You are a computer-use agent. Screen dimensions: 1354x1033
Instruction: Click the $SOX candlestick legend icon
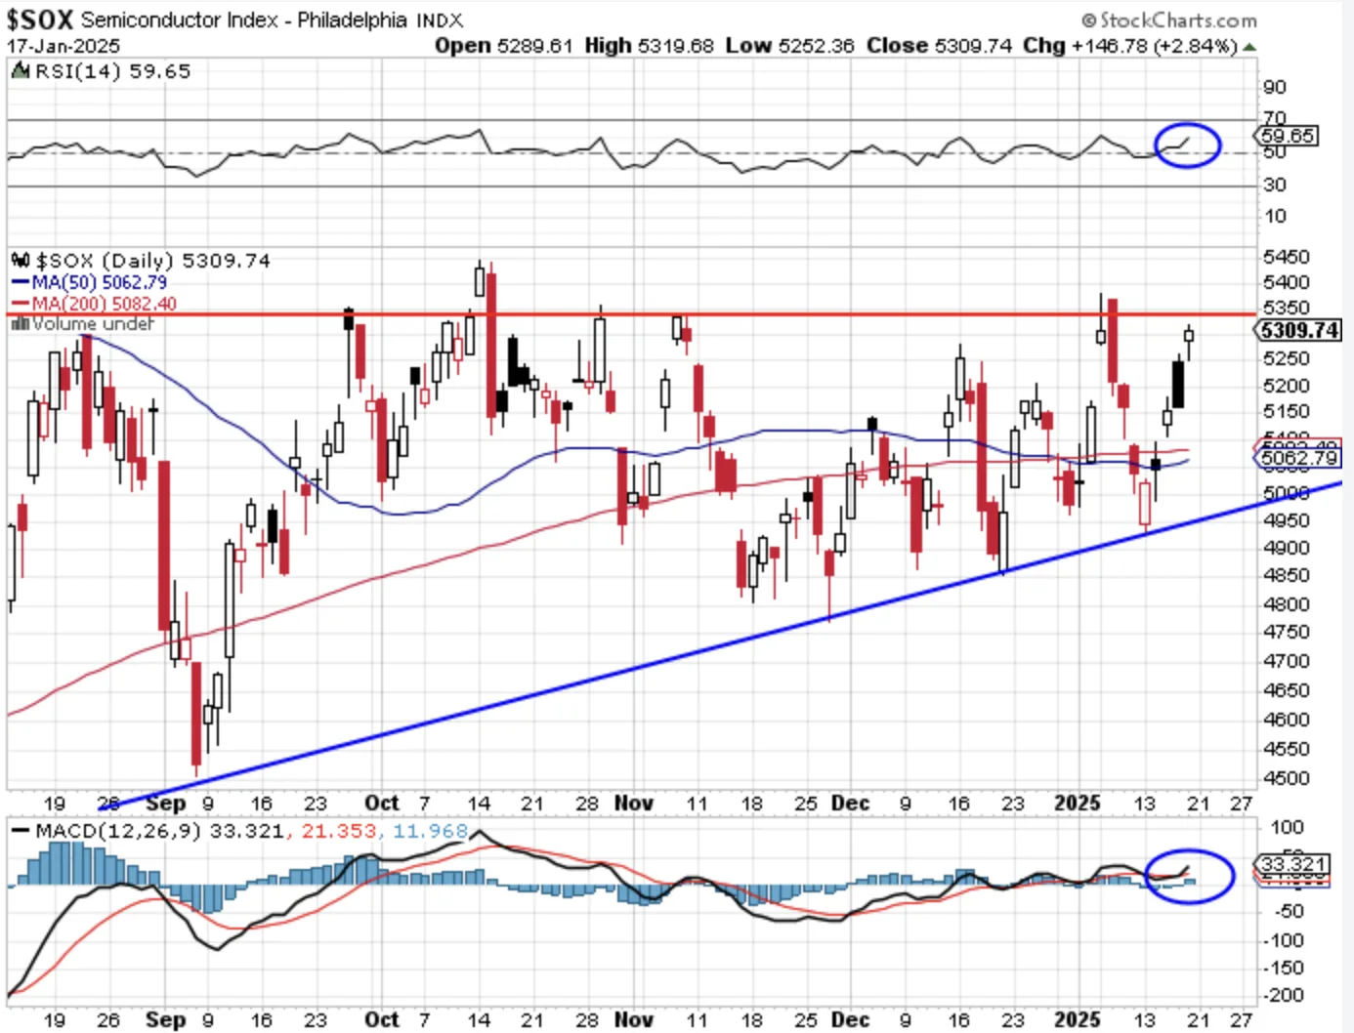(21, 260)
